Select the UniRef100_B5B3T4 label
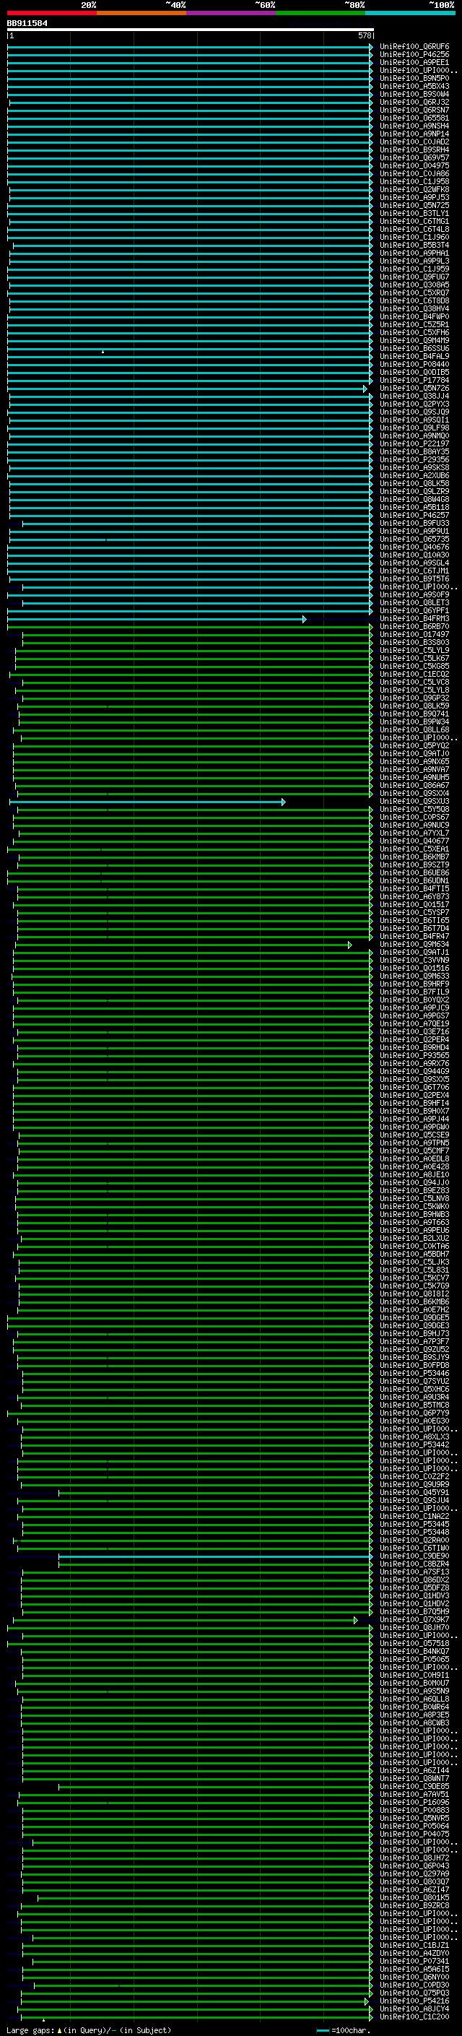The image size is (462, 2036). 414,246
